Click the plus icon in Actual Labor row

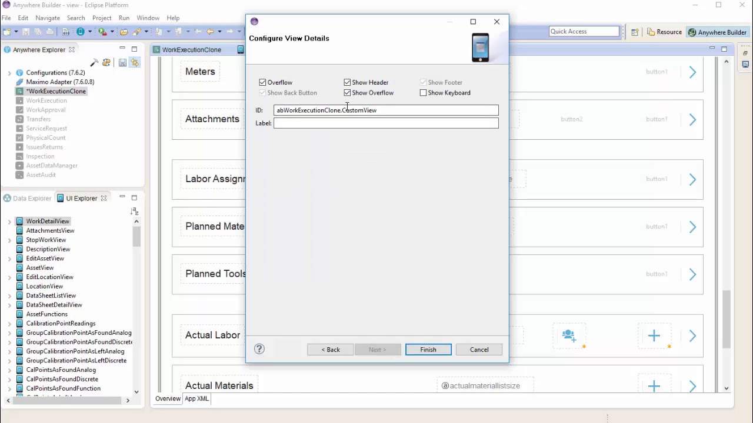click(x=654, y=335)
